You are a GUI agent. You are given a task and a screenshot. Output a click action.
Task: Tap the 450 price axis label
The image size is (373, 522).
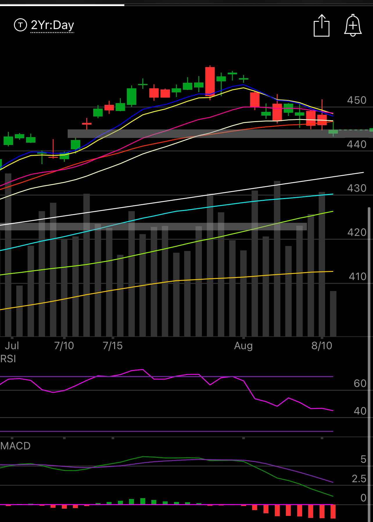pos(357,100)
